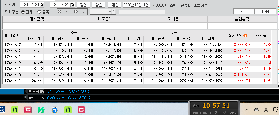Viewport: 279px width, 115px height.
Task: Show hidden system tray icons chevron
Action: click(x=247, y=110)
